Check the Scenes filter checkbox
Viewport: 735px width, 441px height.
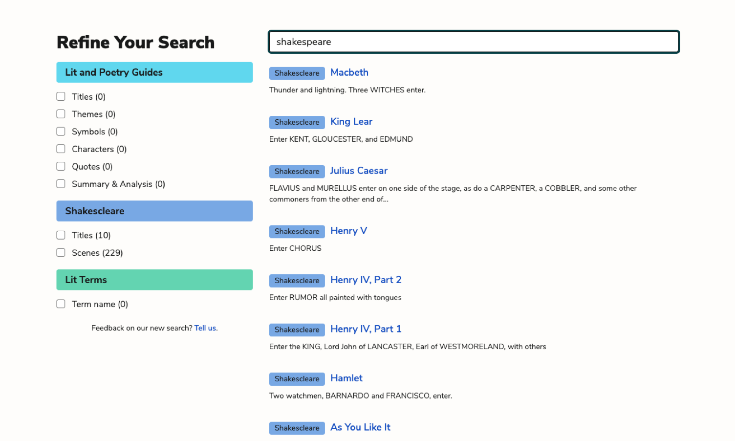tap(61, 252)
